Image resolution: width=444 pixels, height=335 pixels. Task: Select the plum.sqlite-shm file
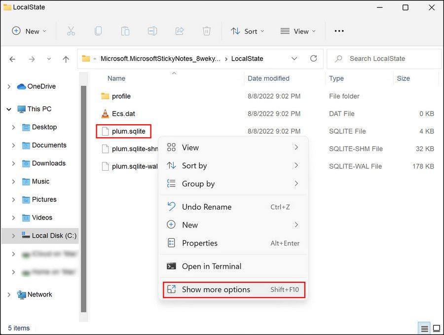point(135,149)
